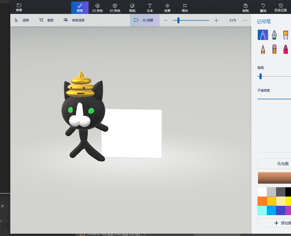
Task: Open the 无光面 material dropdown
Action: 275,164
